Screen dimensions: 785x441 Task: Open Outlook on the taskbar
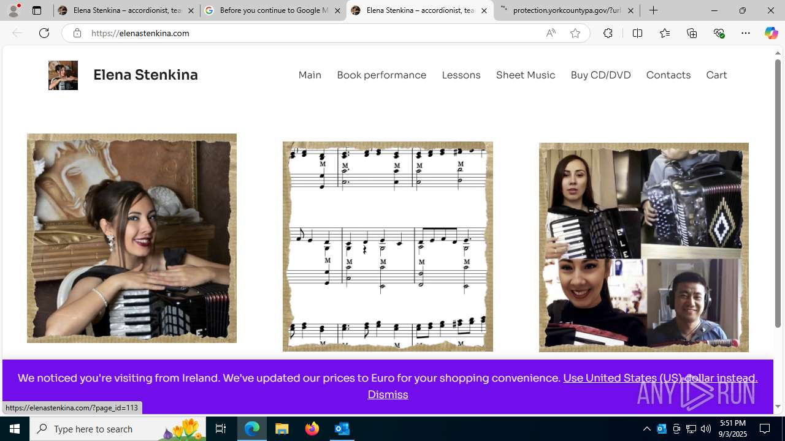click(x=342, y=429)
